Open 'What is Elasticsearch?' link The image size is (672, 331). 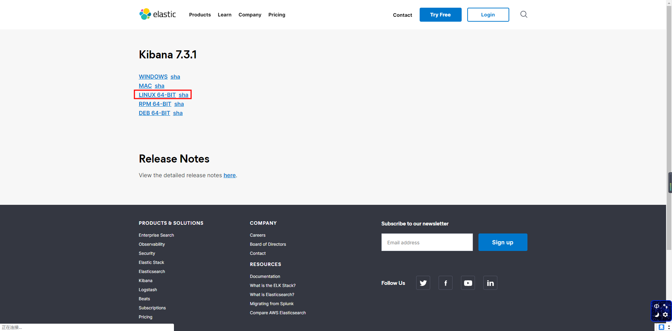(x=272, y=295)
